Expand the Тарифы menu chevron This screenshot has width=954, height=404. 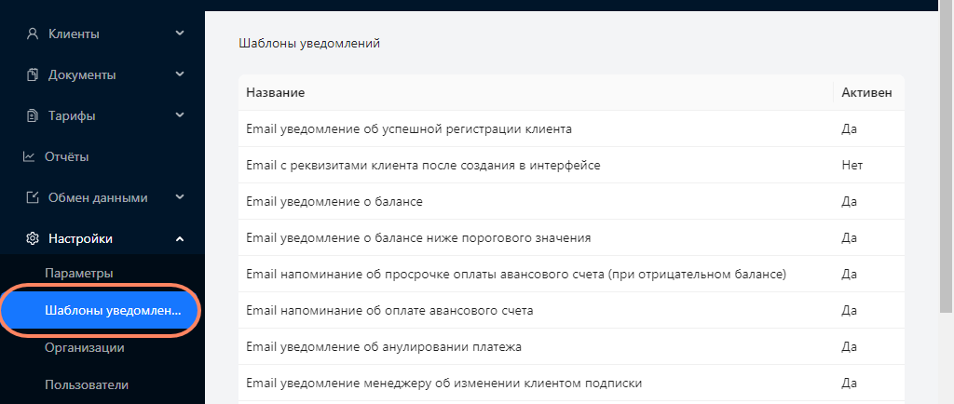(180, 114)
